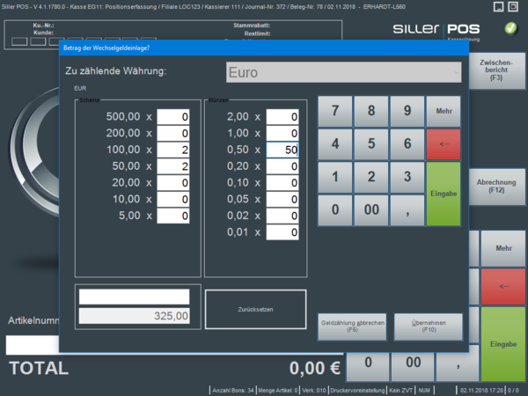Viewport: 528px width, 396px height.
Task: Focus the 0,01 coin quantity field
Action: pyautogui.click(x=282, y=232)
